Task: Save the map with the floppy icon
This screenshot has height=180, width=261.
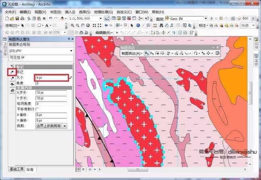Action: click(17, 19)
